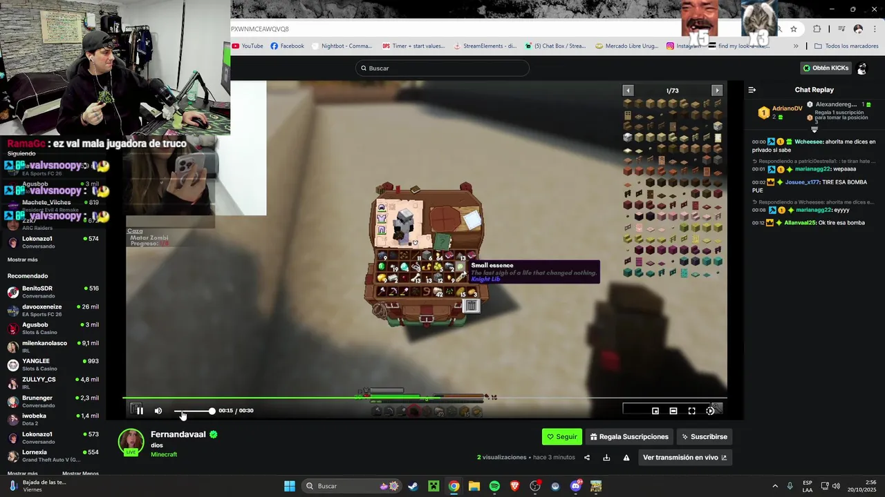Open Spotify from taskbar
Screen dimensions: 885x497
pos(494,486)
